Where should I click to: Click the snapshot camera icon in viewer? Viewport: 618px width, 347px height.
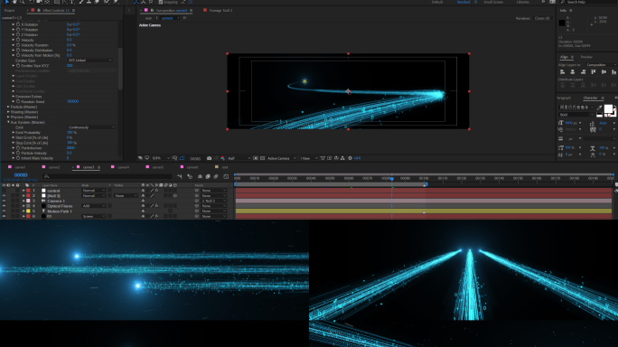tap(209, 158)
